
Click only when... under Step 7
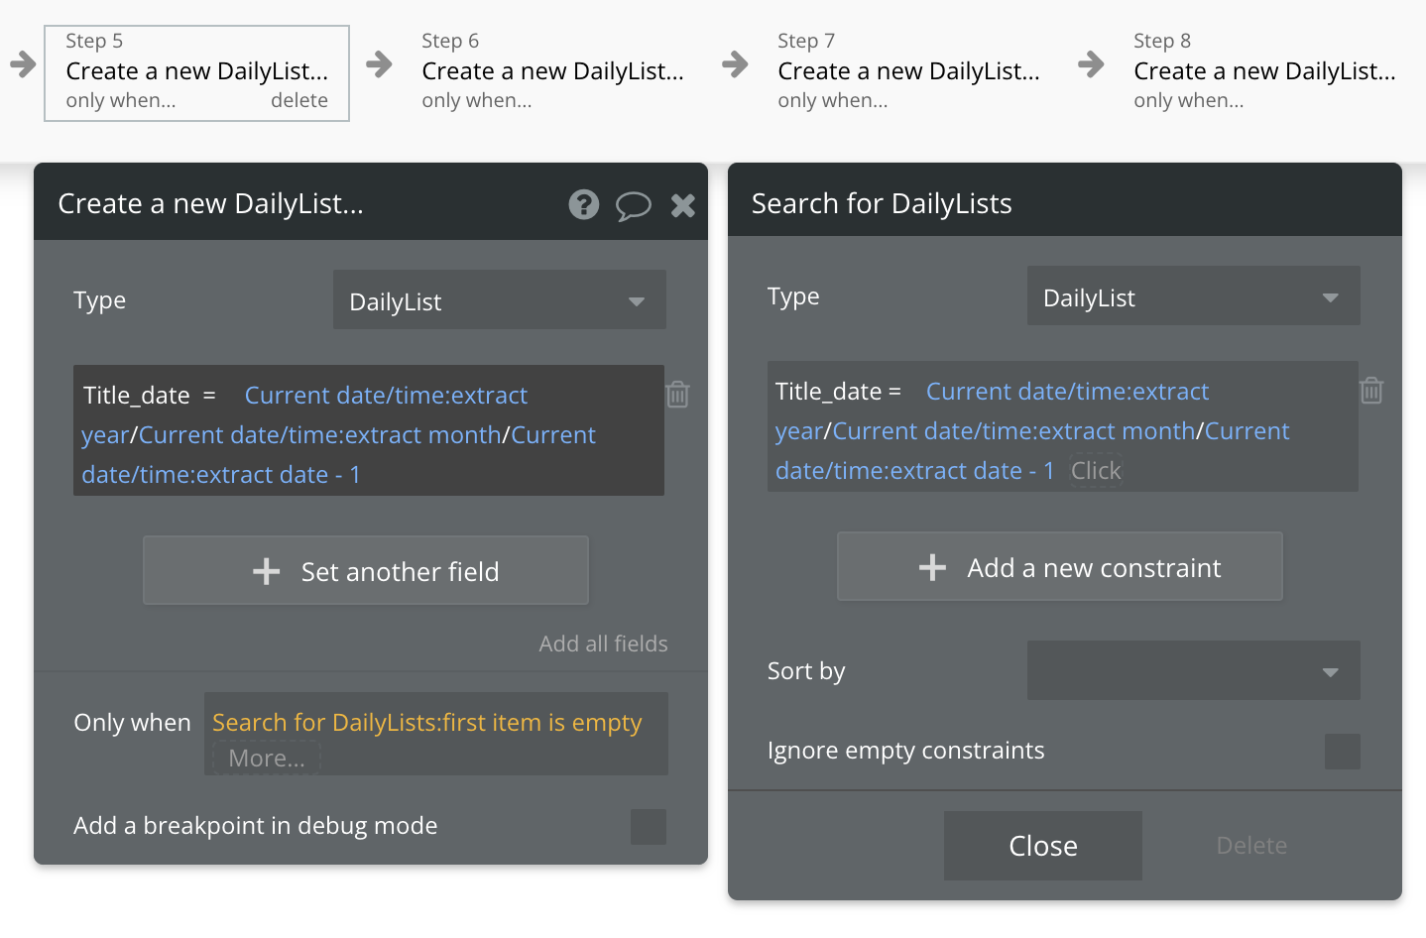(x=833, y=100)
